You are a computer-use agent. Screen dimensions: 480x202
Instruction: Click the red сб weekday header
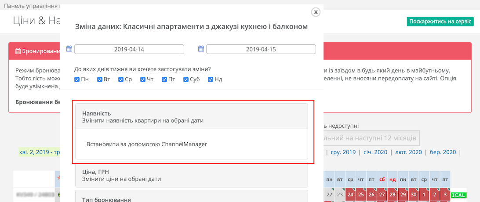pos(382,180)
